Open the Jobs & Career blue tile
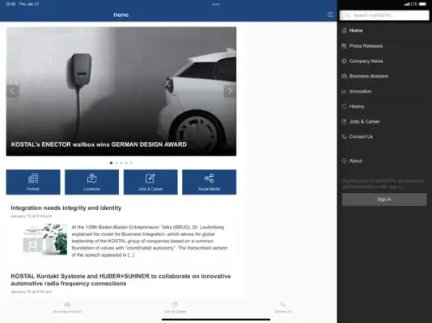The height and width of the screenshot is (323, 432). pyautogui.click(x=150, y=182)
